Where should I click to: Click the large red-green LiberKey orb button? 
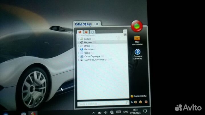(138, 26)
